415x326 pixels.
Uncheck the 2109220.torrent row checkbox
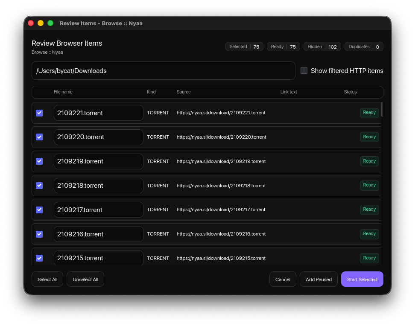(x=39, y=137)
